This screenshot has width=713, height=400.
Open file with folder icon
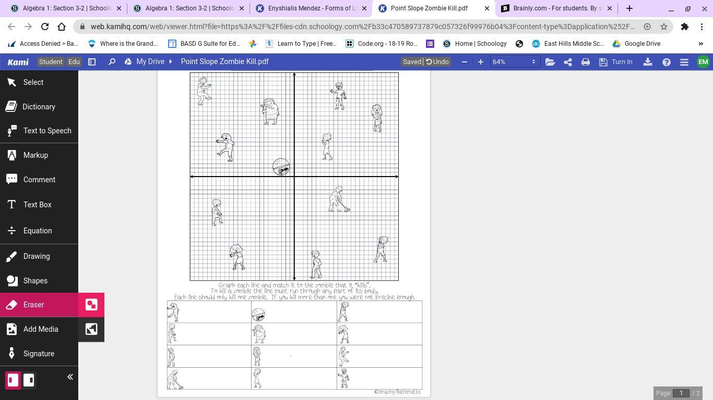pos(550,61)
